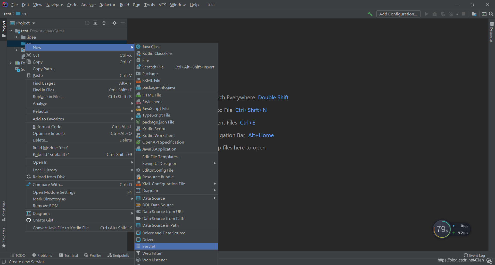Select Servlet in New submenu
The image size is (495, 265).
[x=176, y=246]
